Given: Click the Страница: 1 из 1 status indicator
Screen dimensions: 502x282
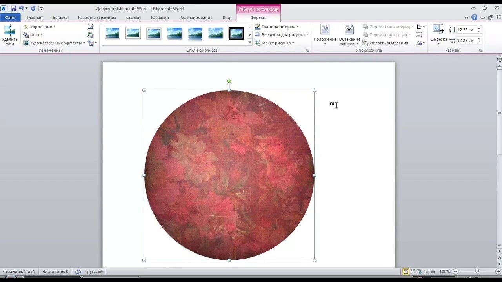Looking at the screenshot, I should point(19,271).
